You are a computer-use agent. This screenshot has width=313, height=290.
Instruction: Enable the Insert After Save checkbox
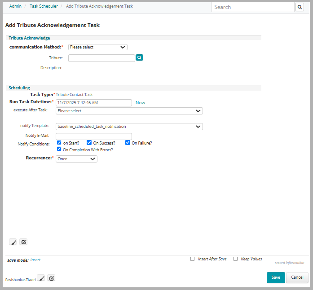[192, 259]
